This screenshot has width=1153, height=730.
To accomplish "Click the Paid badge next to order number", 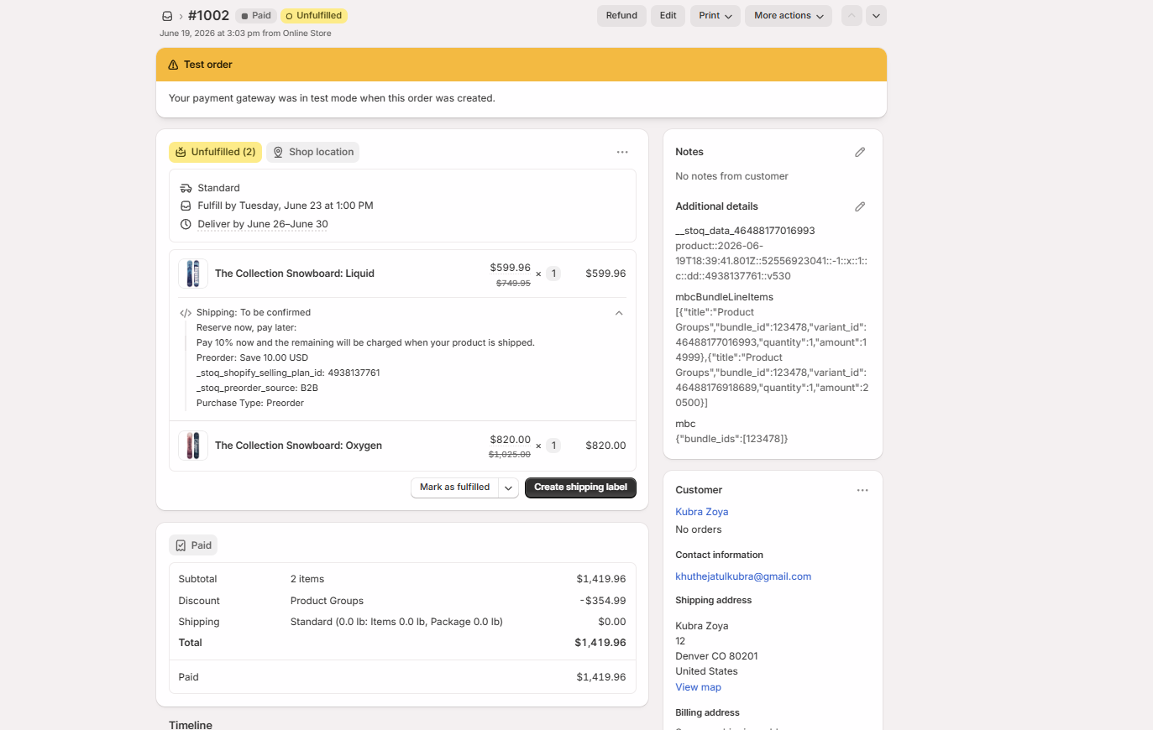I will click(256, 16).
